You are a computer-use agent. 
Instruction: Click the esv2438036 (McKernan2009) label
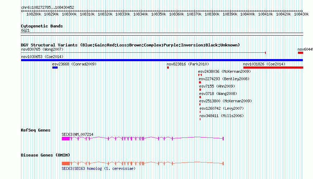(224, 71)
